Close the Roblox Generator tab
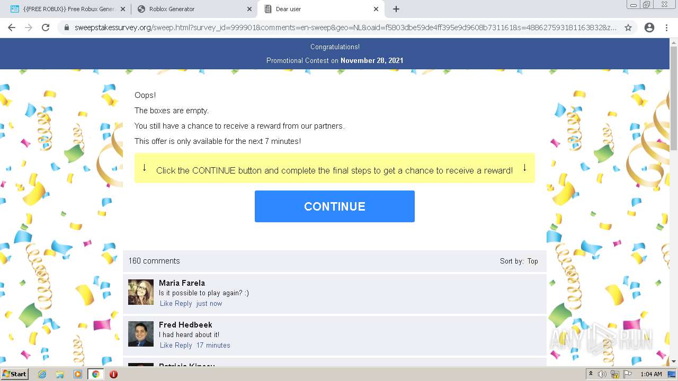The image size is (678, 381). point(249,9)
